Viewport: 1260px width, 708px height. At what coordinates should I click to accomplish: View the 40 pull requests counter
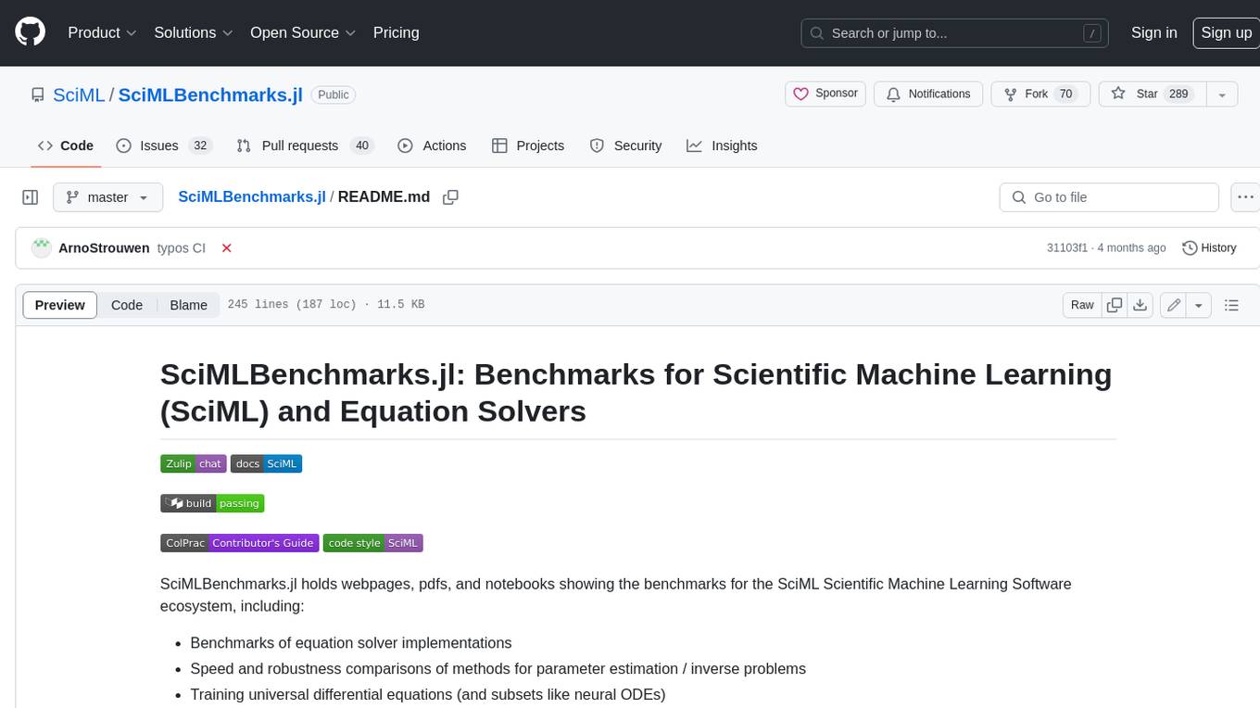[x=362, y=145]
